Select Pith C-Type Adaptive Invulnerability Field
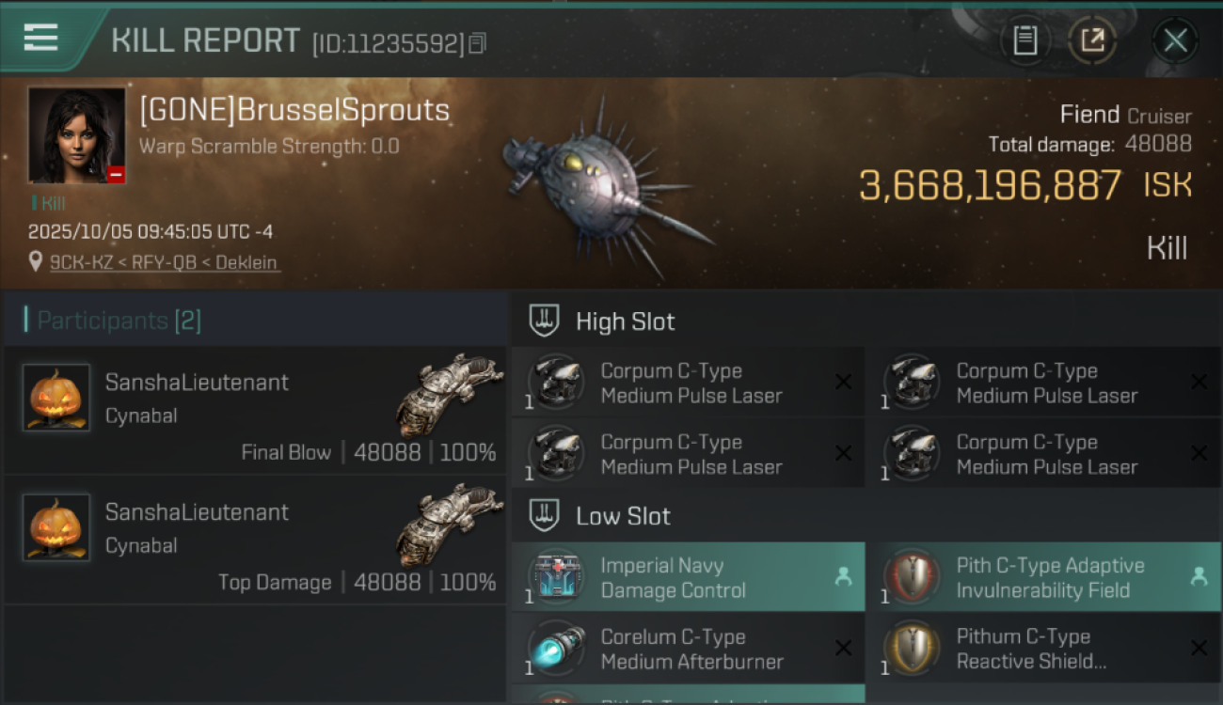 coord(1043,578)
